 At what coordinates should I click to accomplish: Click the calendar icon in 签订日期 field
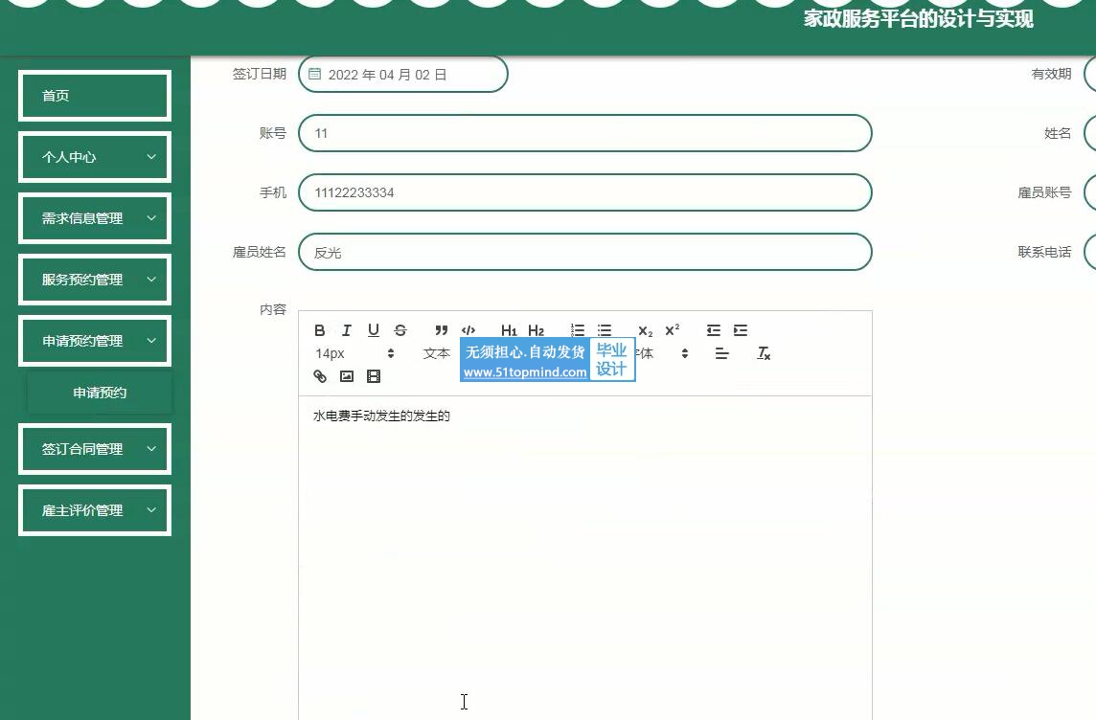coord(314,74)
